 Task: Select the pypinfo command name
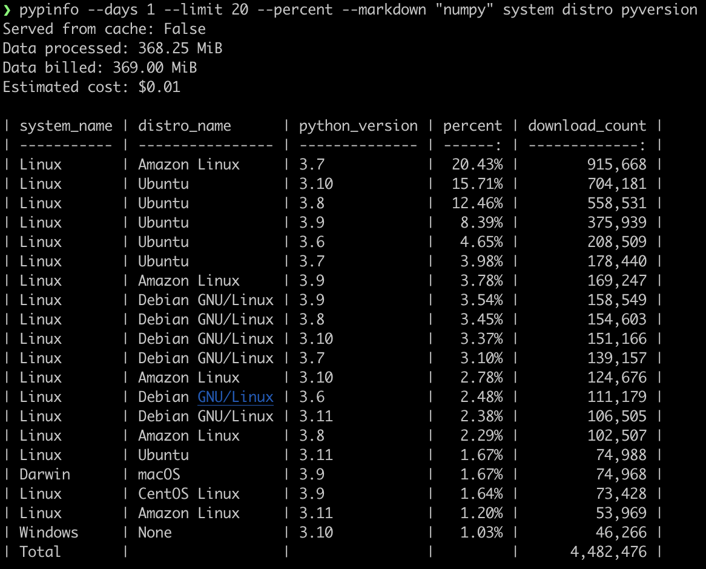49,10
